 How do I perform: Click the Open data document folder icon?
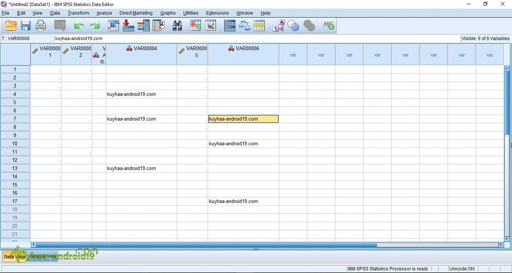11,26
